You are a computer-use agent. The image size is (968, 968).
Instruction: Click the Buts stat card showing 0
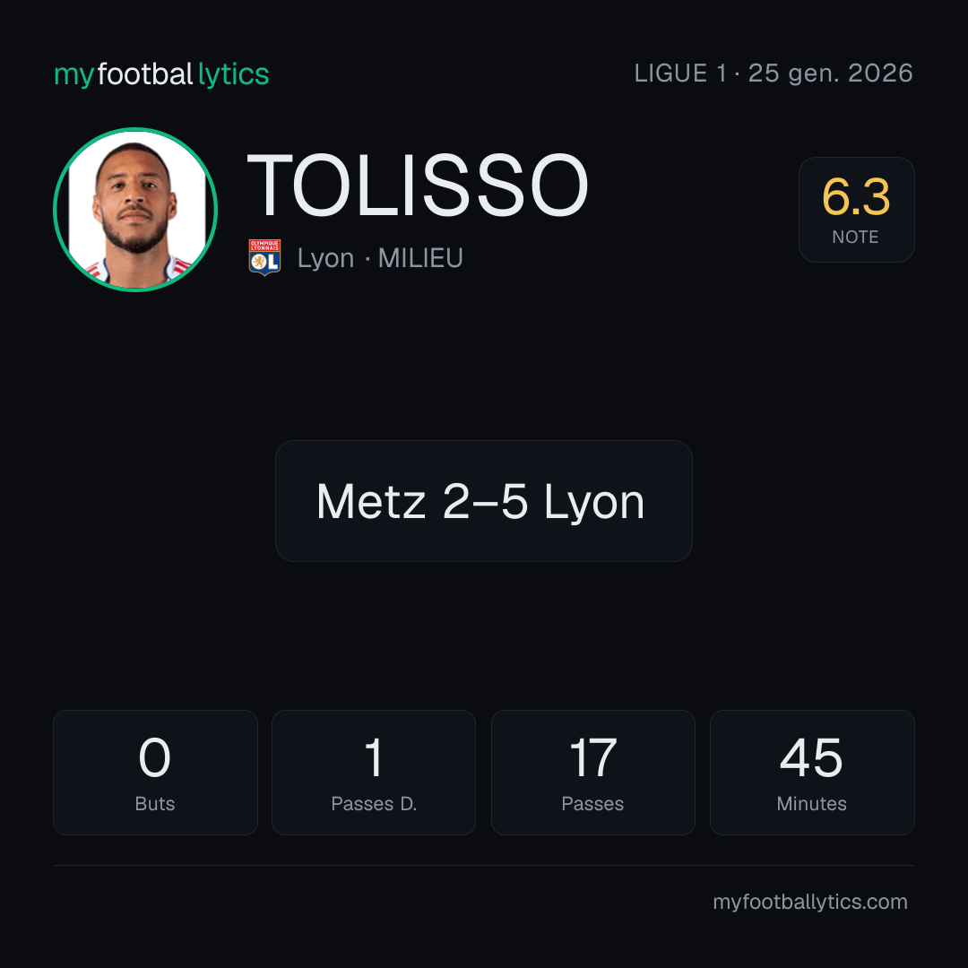click(x=155, y=773)
